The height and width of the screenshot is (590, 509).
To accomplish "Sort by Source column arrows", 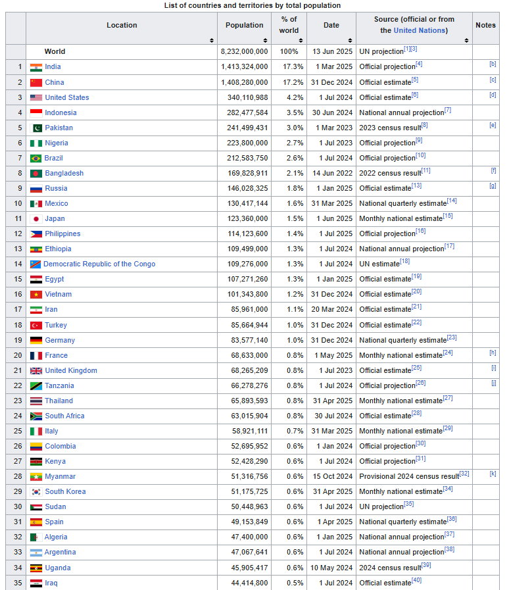I will pyautogui.click(x=466, y=40).
